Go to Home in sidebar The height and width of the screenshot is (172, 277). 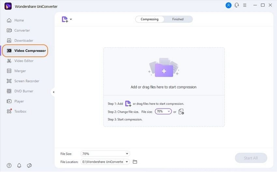tap(19, 20)
